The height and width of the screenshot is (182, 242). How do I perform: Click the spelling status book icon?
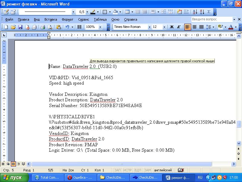point(181,170)
